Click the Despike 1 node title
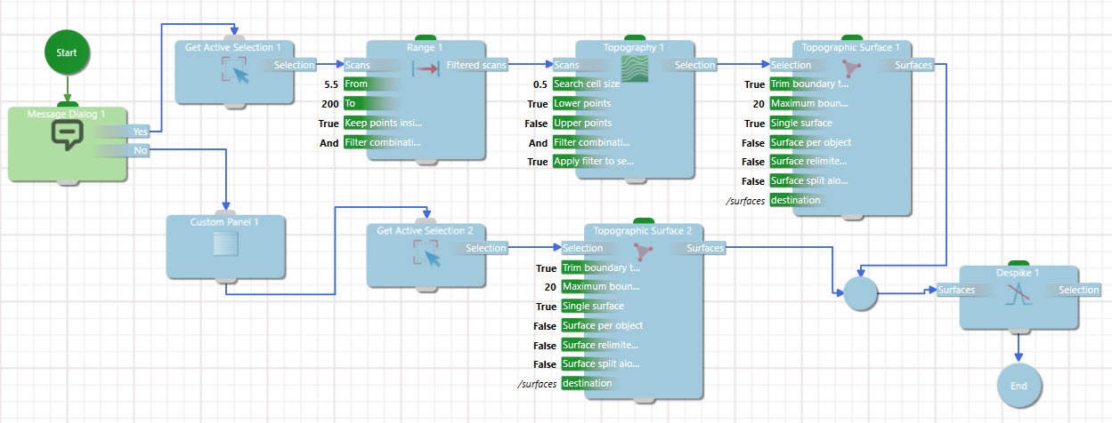1112x423 pixels. tap(1019, 273)
